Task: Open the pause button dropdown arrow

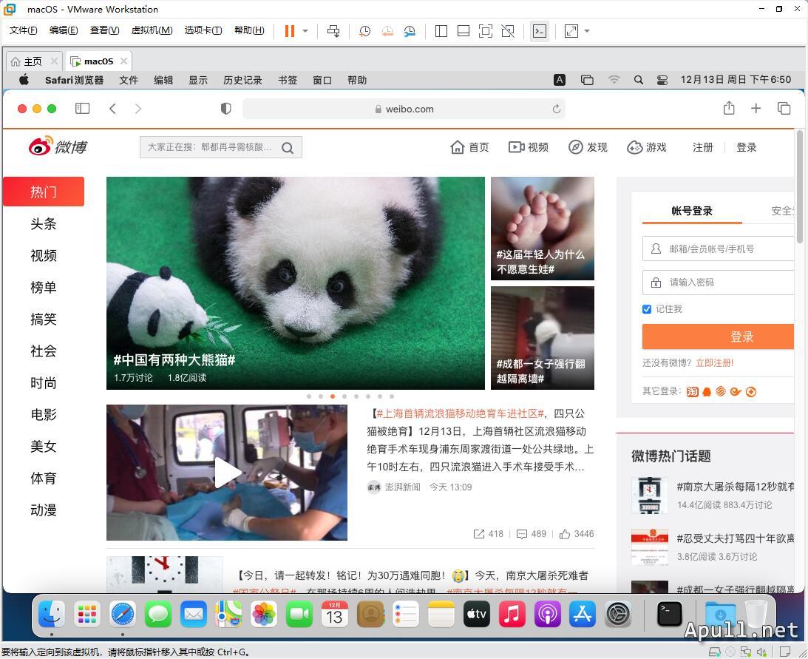Action: pyautogui.click(x=305, y=31)
